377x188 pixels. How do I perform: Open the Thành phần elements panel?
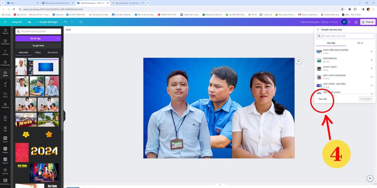point(5,42)
